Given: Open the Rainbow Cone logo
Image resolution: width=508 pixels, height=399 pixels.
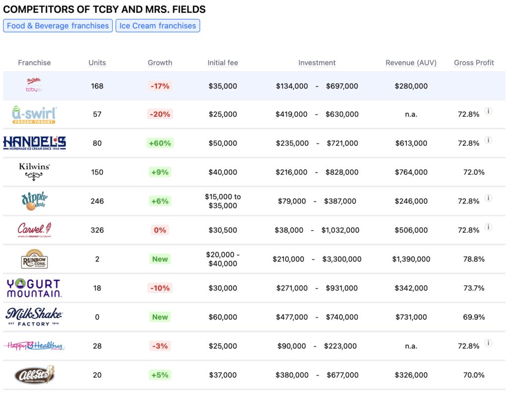Looking at the screenshot, I should coord(34,259).
